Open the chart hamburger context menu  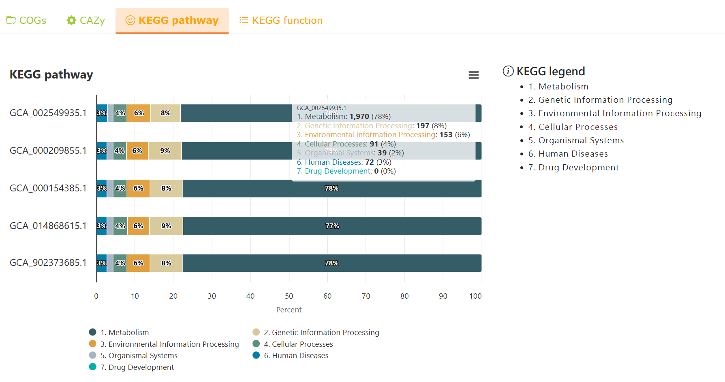click(x=473, y=75)
